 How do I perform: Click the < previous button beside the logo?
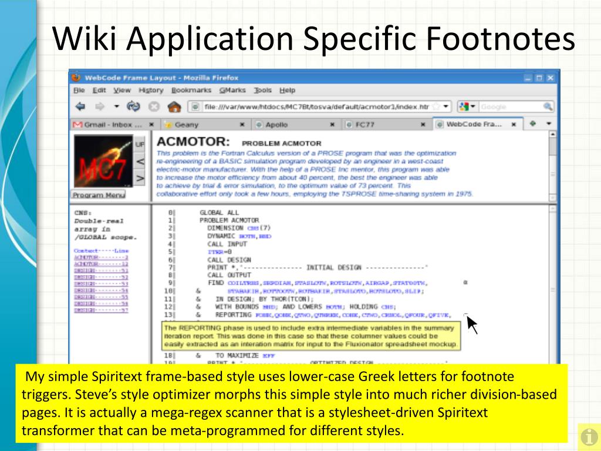click(140, 162)
